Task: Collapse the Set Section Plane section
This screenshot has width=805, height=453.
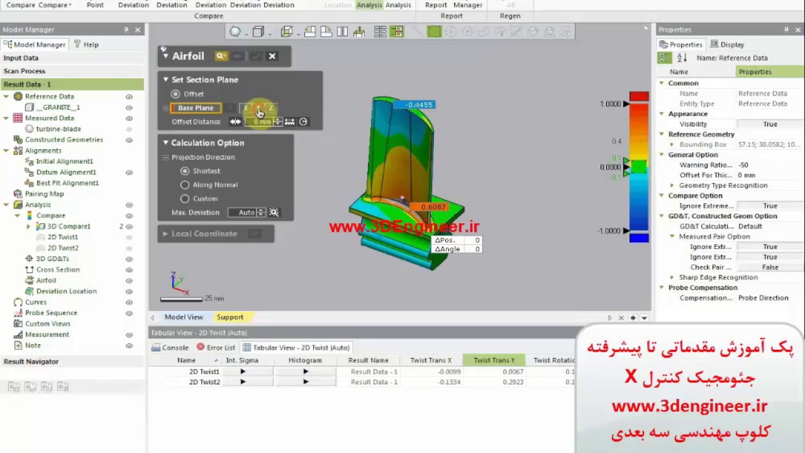Action: tap(165, 80)
